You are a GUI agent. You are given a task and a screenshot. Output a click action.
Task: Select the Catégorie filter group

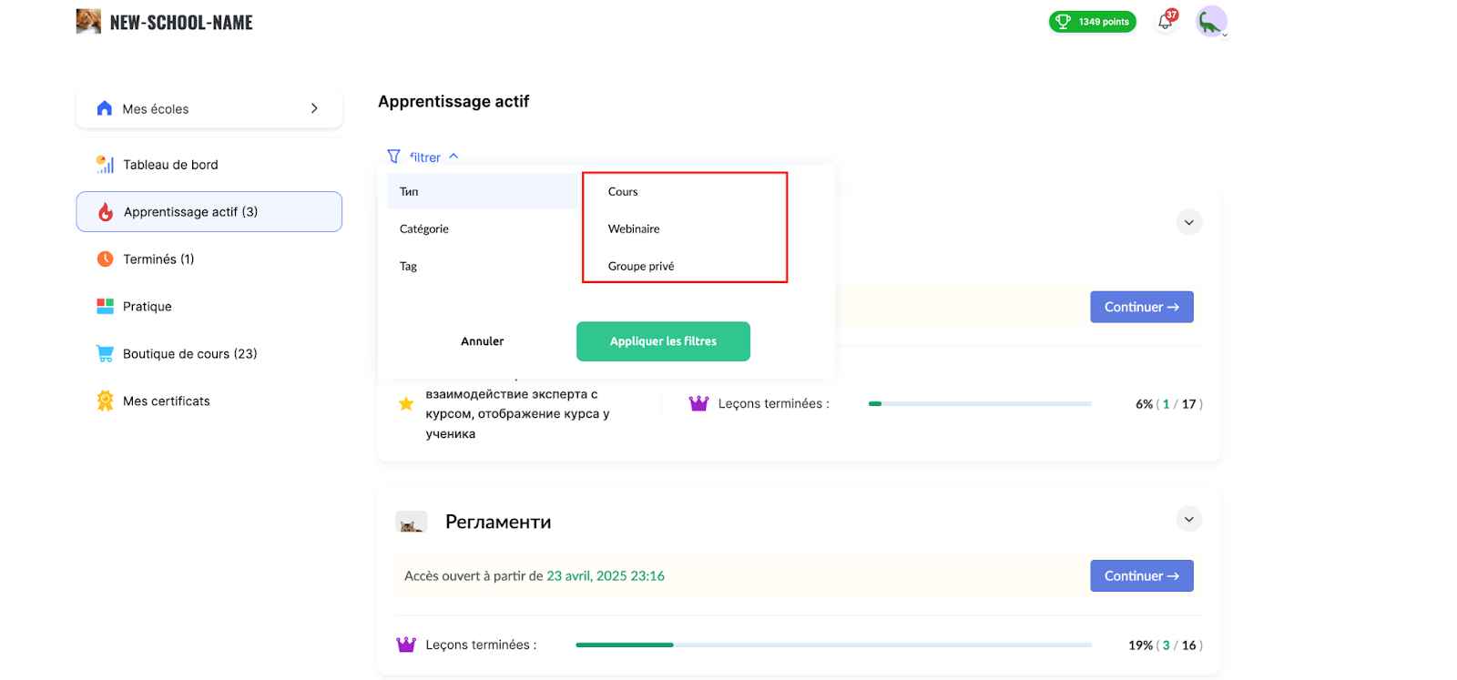(424, 229)
